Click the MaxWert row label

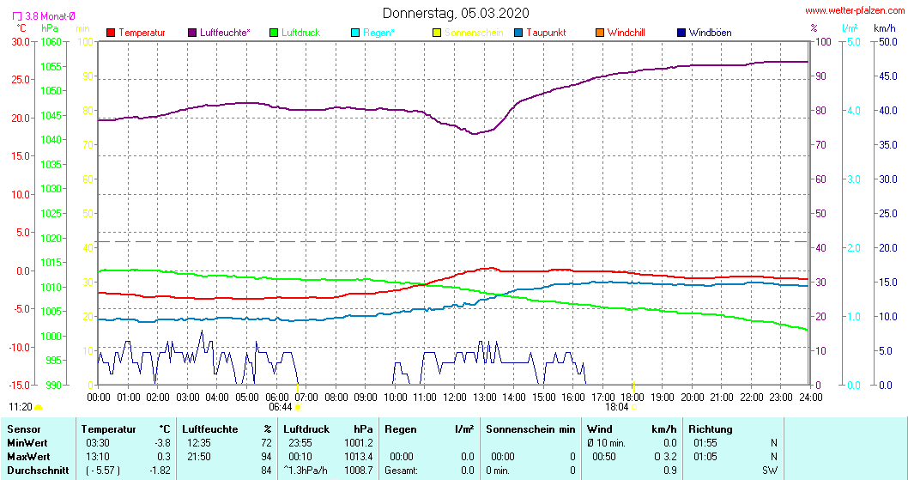coord(28,457)
